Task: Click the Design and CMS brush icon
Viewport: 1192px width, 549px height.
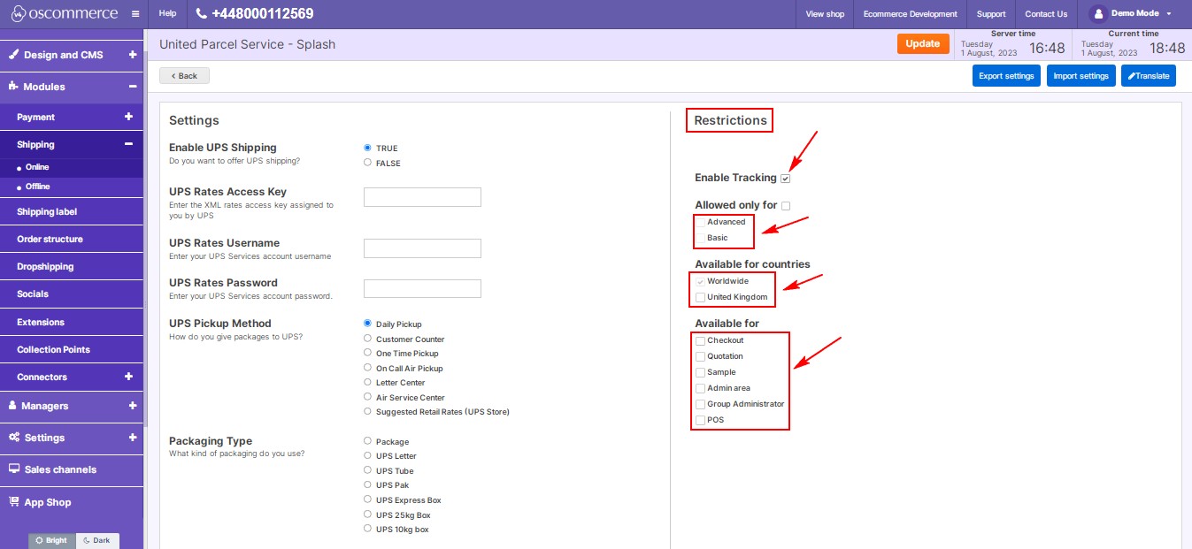Action: pos(14,55)
